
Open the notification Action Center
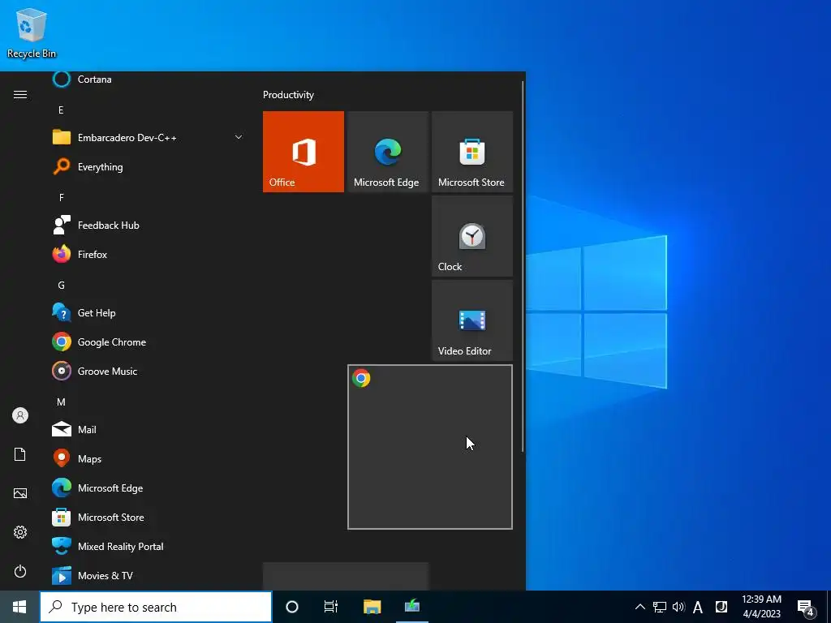pos(806,607)
